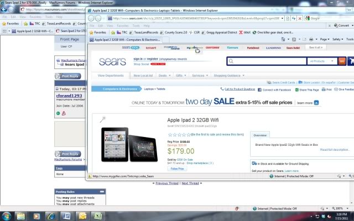Screen dimensions: 354x221
Task: Click the shopping cart icon on Sears page
Action: [351, 61]
